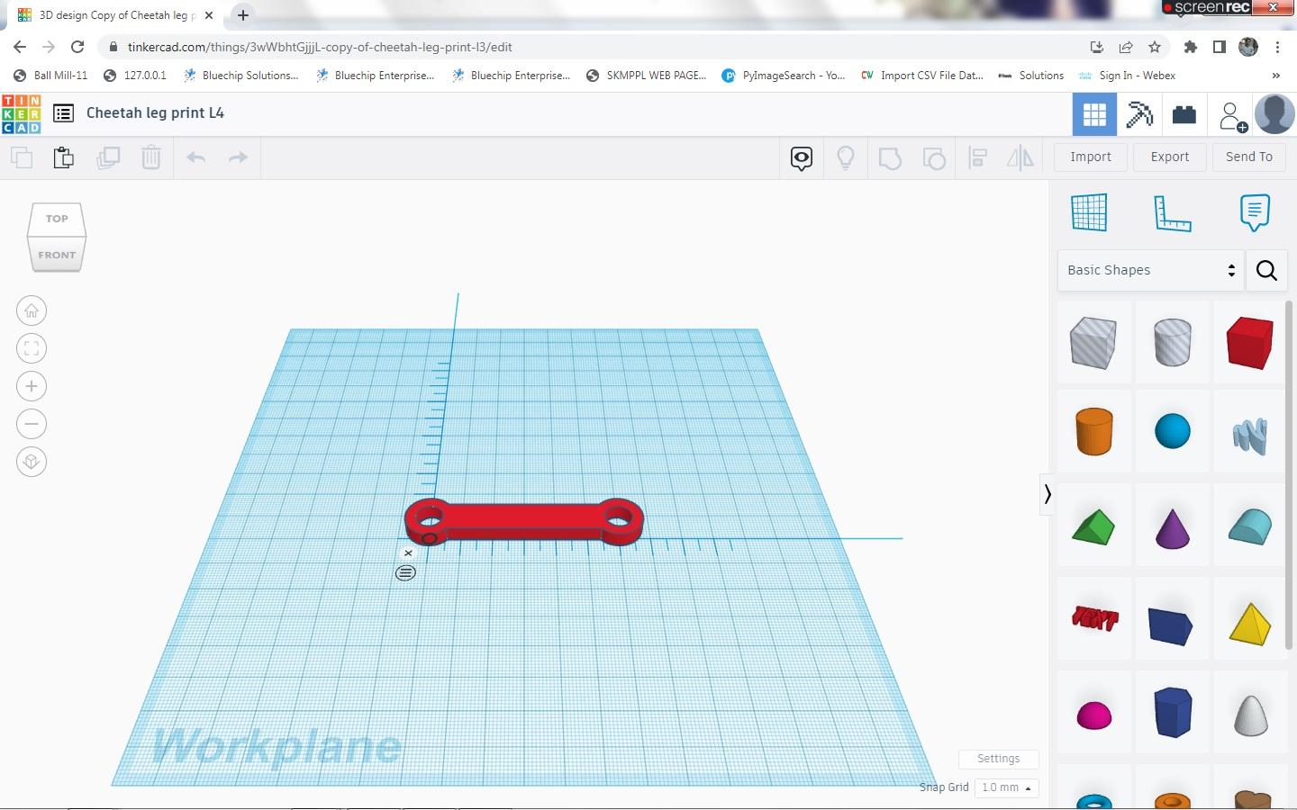The image size is (1297, 810).
Task: Click the TOP face of view cube
Action: click(x=57, y=219)
